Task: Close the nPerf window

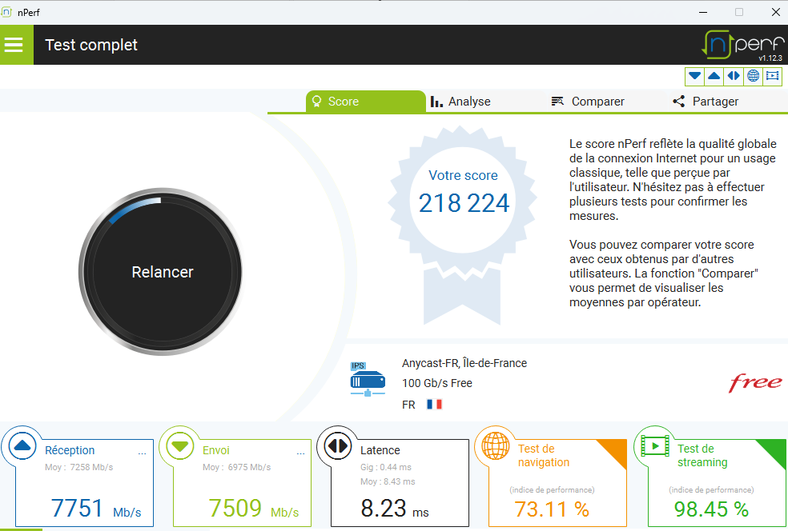Action: (775, 12)
